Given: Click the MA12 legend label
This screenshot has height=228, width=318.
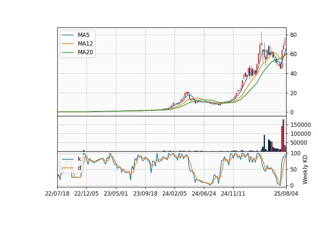Looking at the screenshot, I should tap(85, 44).
